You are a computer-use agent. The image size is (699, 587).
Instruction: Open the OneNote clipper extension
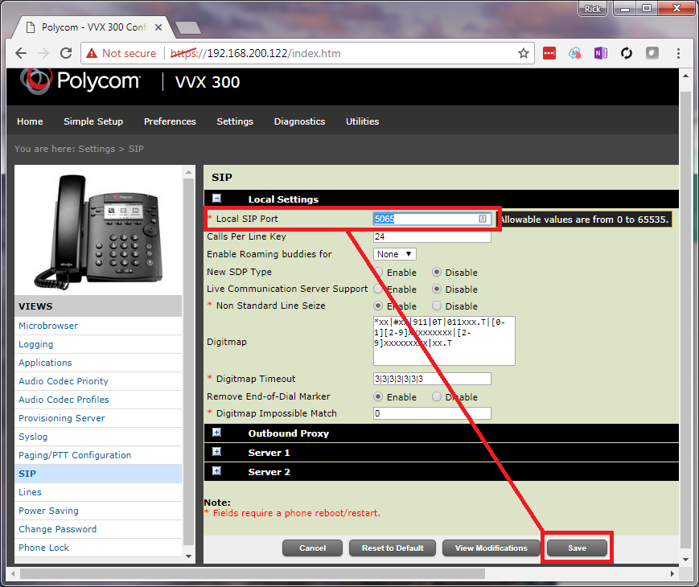pyautogui.click(x=601, y=54)
